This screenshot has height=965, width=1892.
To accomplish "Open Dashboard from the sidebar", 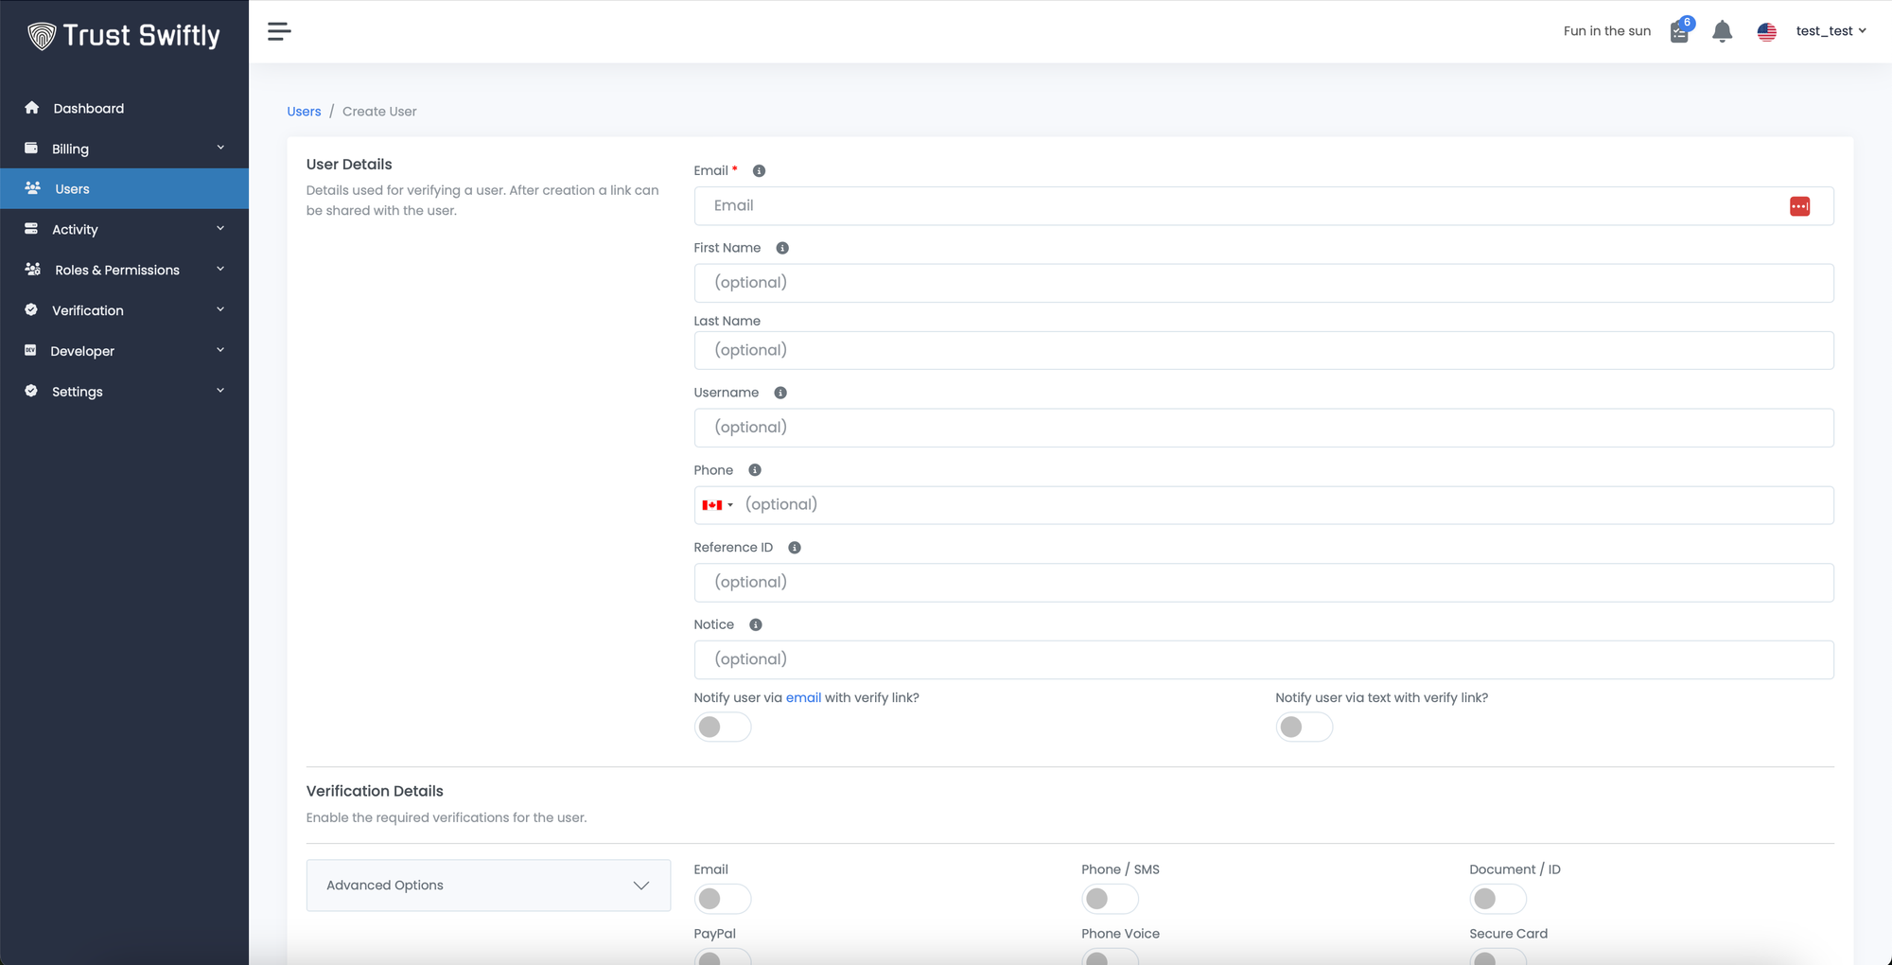I will [x=88, y=109].
